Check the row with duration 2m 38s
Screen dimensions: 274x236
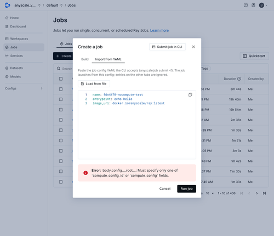(61, 120)
